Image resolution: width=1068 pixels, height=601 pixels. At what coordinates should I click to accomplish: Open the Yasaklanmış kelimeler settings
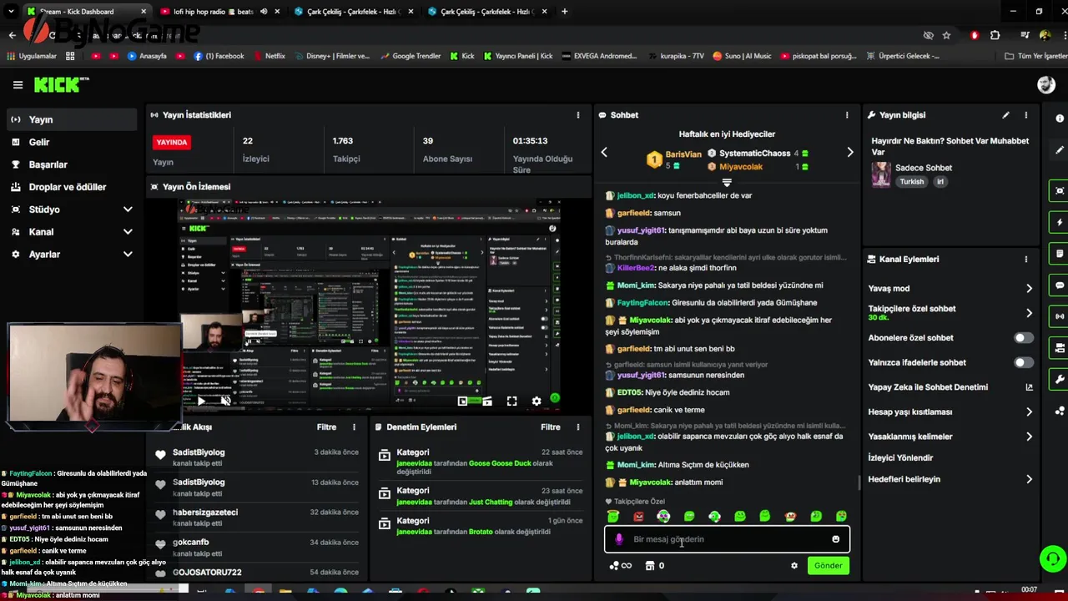[950, 437]
